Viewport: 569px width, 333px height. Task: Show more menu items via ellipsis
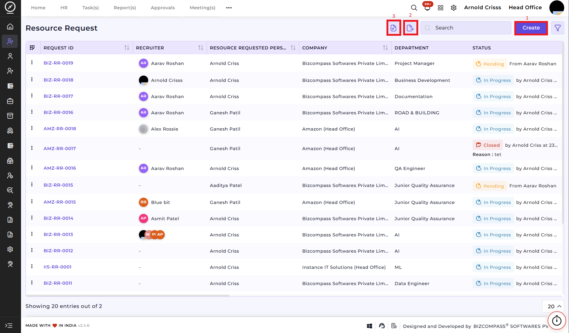coord(229,8)
